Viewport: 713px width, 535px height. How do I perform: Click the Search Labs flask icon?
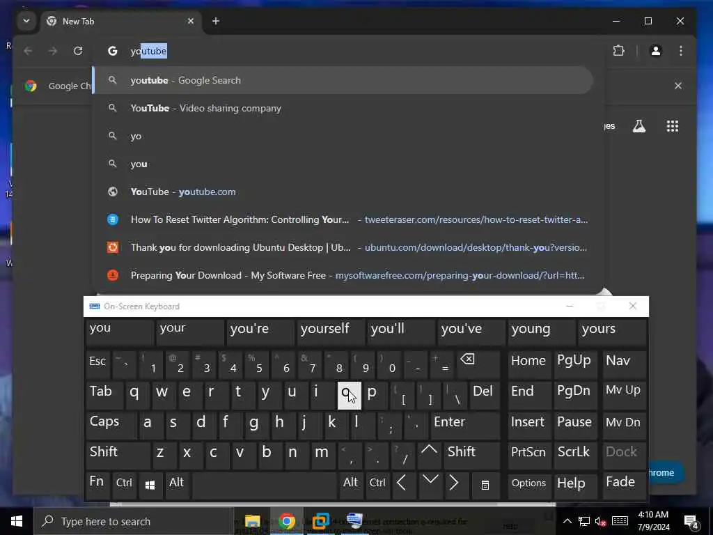639,126
